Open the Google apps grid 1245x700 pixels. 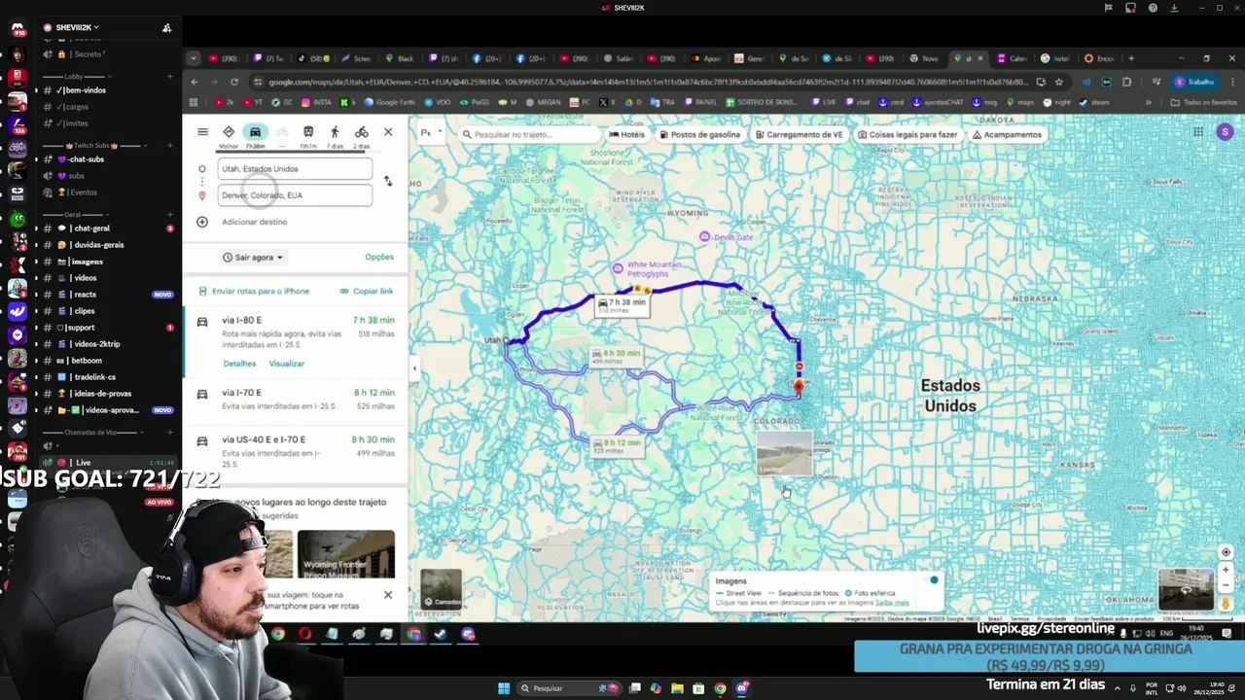point(1198,132)
